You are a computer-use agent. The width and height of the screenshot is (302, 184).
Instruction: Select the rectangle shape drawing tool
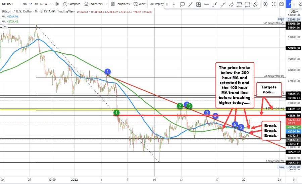(248, 4)
